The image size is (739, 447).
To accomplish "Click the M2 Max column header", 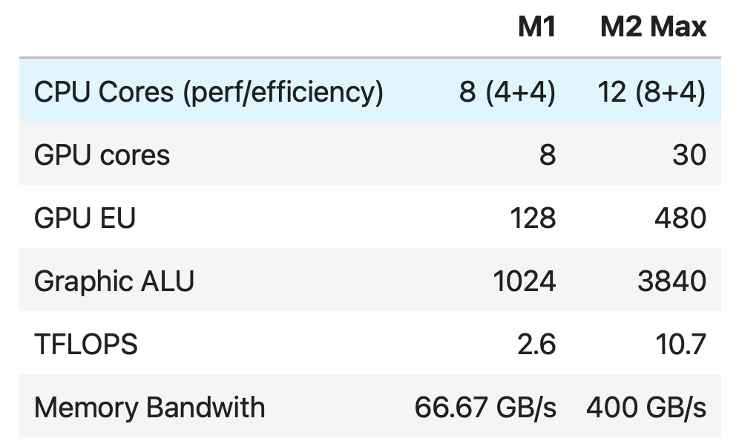I will tap(653, 28).
